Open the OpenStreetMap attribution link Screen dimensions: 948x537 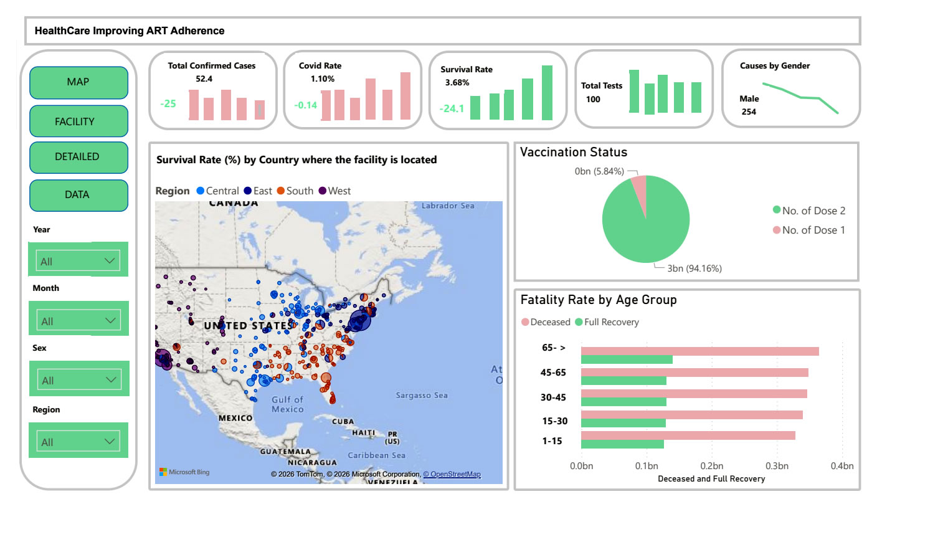[x=452, y=474]
